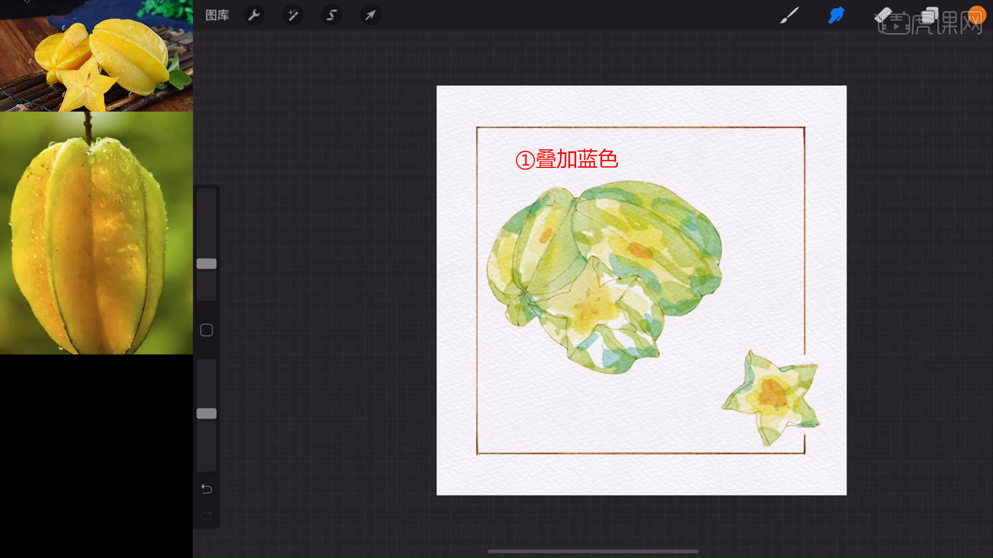This screenshot has width=993, height=558.
Task: Activate the Transform arrow tool
Action: tap(370, 16)
